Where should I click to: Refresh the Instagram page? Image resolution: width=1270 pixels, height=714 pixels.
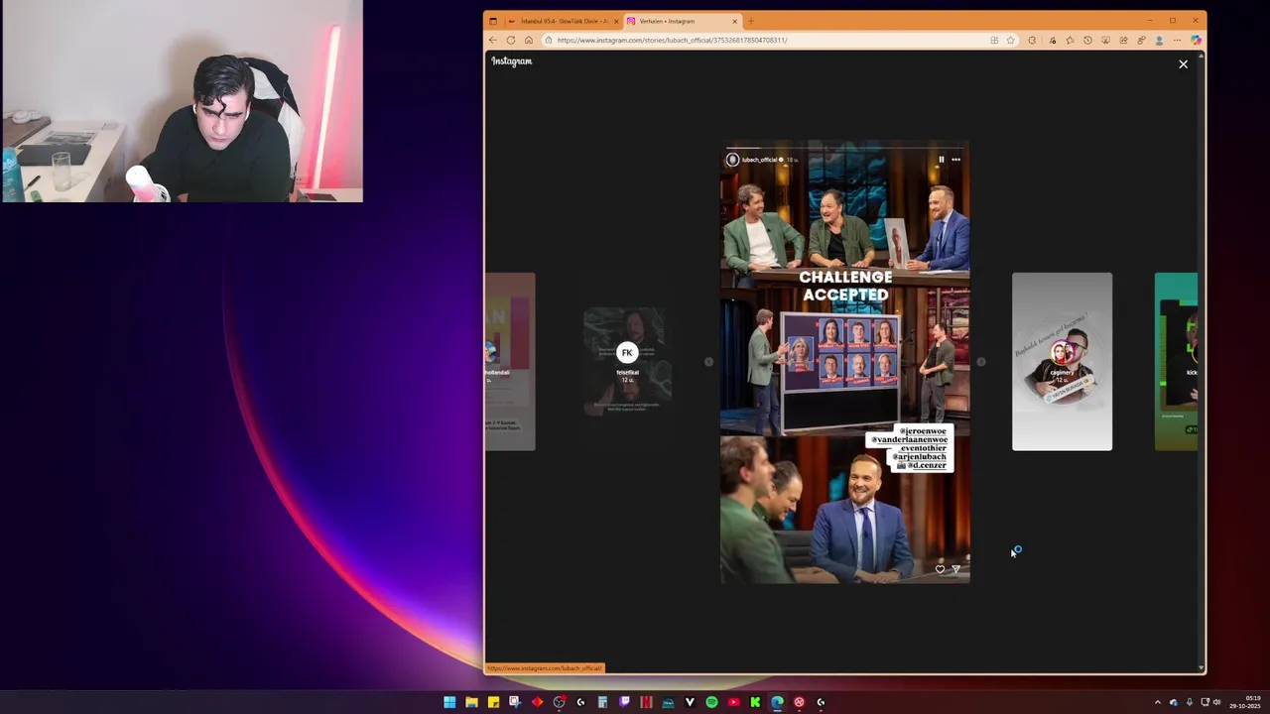[x=511, y=41]
